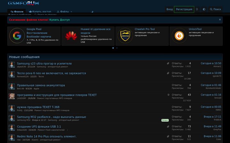Open thread Правильная замена акамулятора
Screen dimensions: 230x143
pos(41,85)
